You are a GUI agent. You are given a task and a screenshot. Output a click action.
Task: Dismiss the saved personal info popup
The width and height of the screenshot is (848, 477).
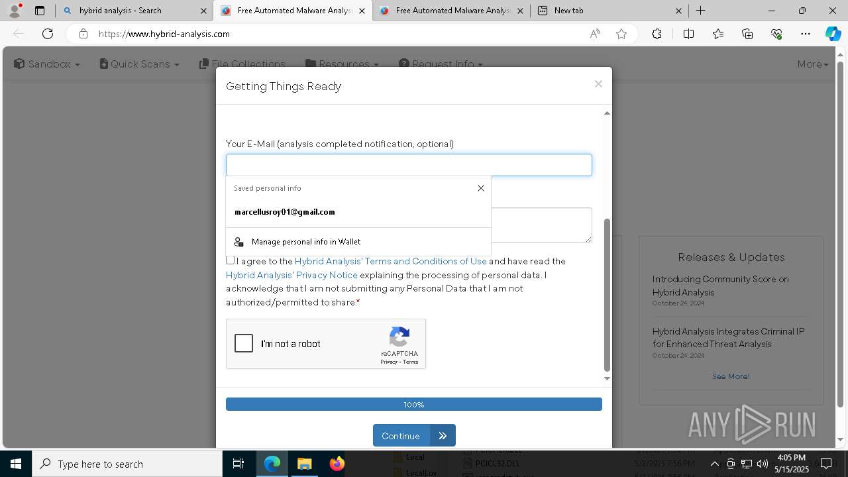[481, 188]
